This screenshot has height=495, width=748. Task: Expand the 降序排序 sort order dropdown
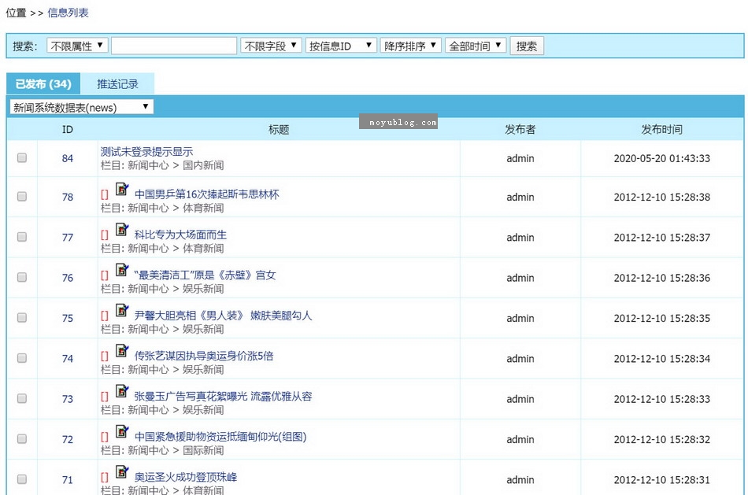[x=410, y=46]
